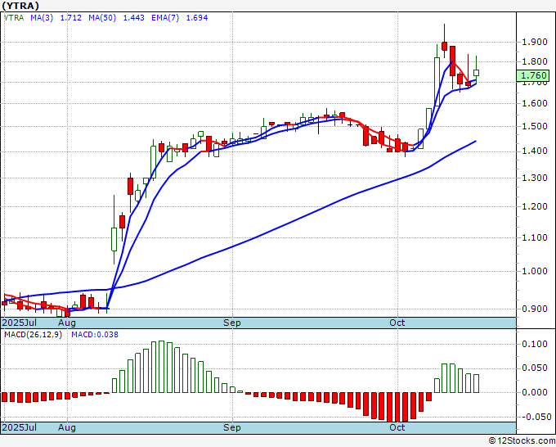The image size is (556, 447).
Task: Click Sep on the price chart axis
Action: pos(232,323)
